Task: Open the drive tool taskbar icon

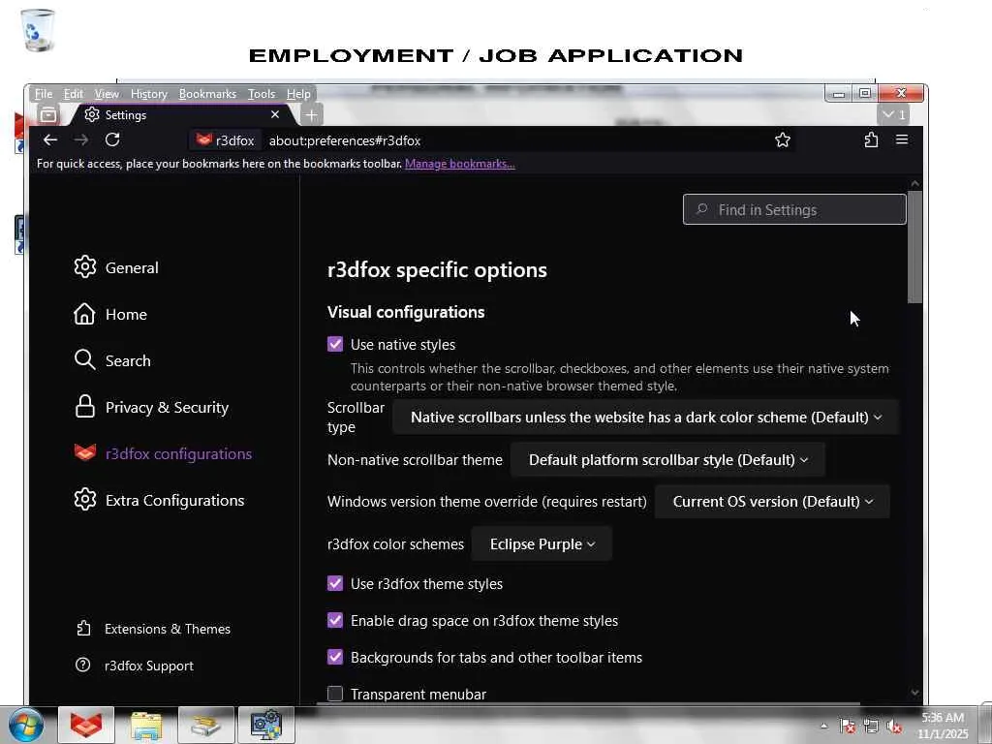Action: point(206,725)
